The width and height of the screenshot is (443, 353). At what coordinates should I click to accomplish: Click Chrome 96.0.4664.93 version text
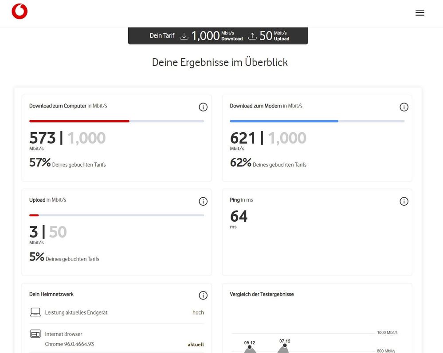pos(70,344)
